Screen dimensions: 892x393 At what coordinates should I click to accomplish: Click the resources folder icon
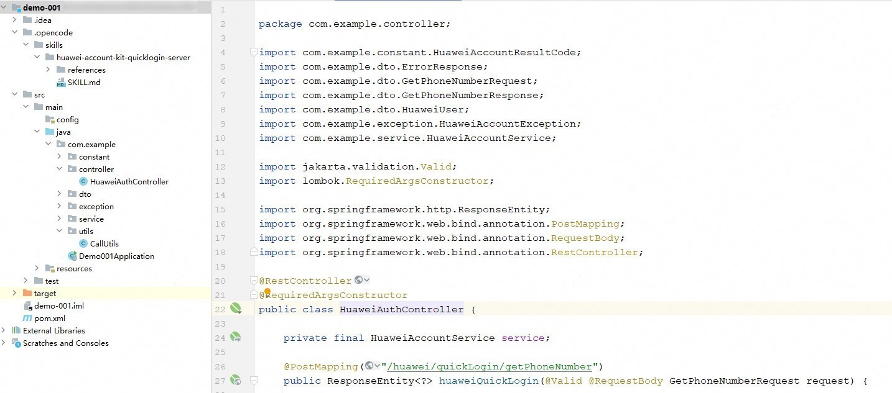point(50,268)
